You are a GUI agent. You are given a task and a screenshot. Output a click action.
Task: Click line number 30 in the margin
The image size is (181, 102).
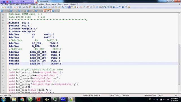tap(3, 43)
